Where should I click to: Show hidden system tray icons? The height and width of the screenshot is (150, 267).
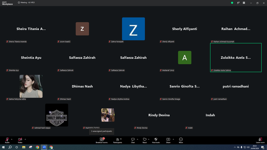[235, 147]
